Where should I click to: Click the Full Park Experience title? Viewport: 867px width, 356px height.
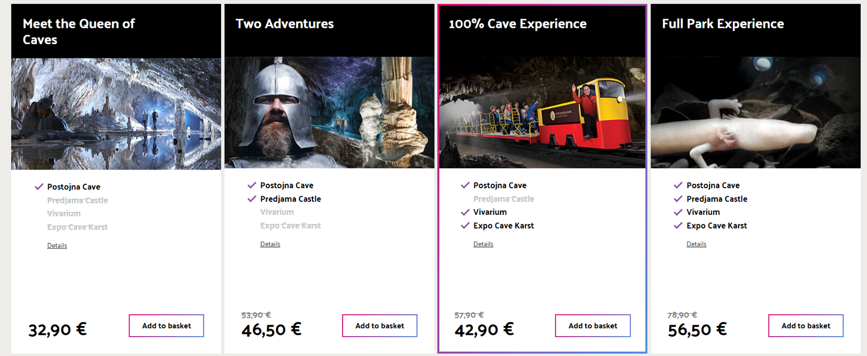(723, 24)
